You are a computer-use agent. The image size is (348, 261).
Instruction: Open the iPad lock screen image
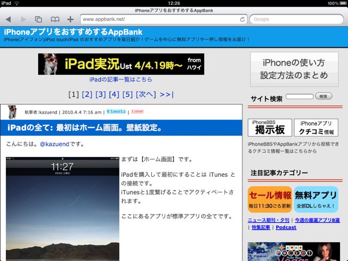point(63,209)
